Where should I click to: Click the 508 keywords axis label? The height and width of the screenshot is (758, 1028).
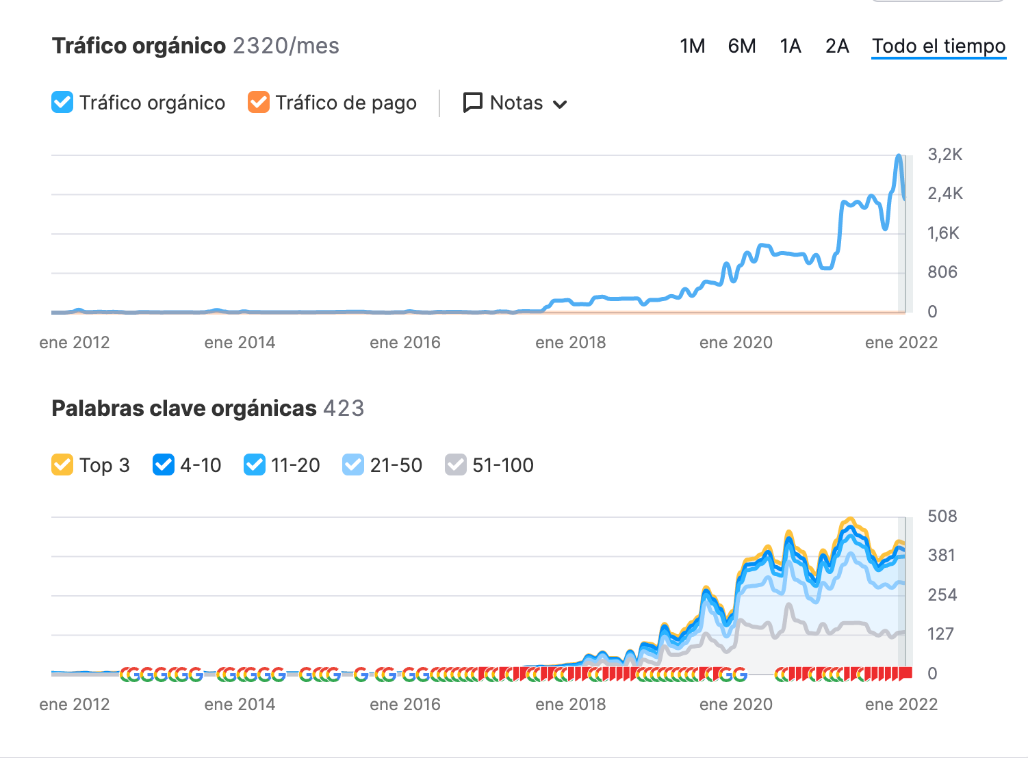942,517
